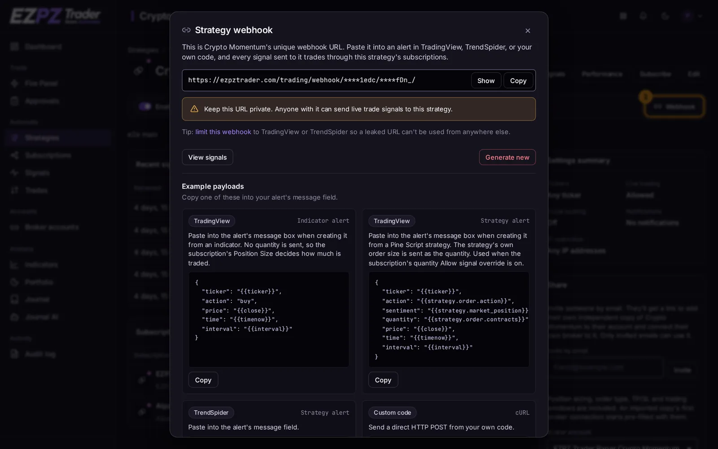Click the 'cURL' label
Viewport: 718px width, 449px height.
pos(522,413)
